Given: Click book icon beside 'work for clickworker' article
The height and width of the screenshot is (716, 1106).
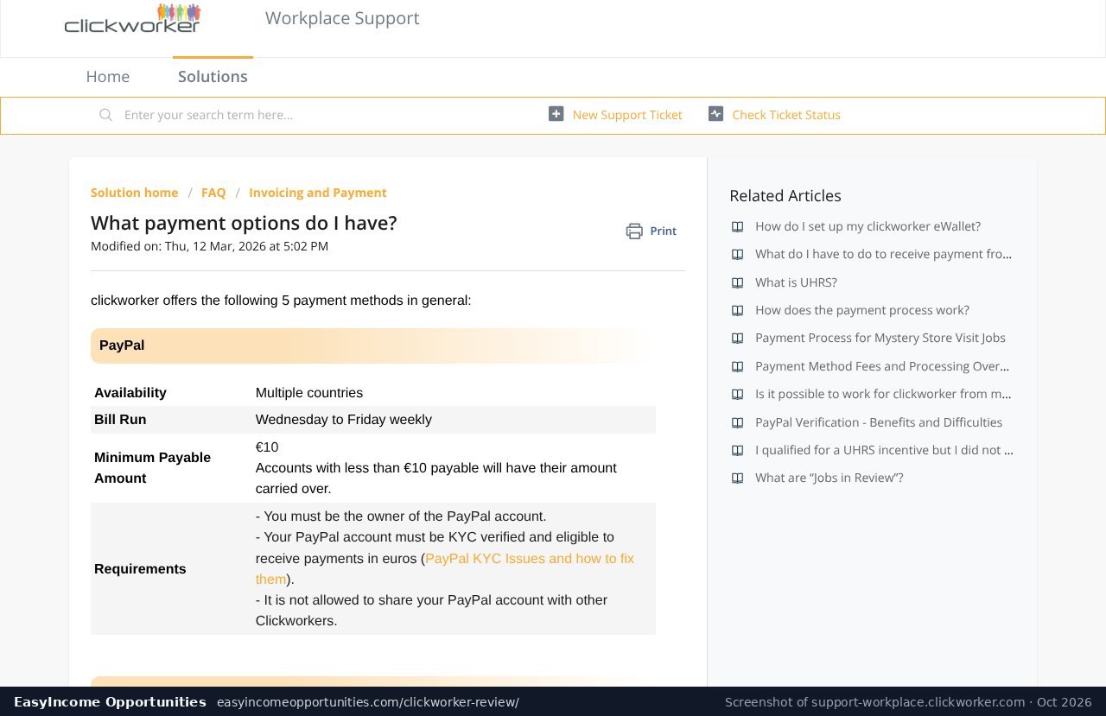Looking at the screenshot, I should (x=737, y=394).
